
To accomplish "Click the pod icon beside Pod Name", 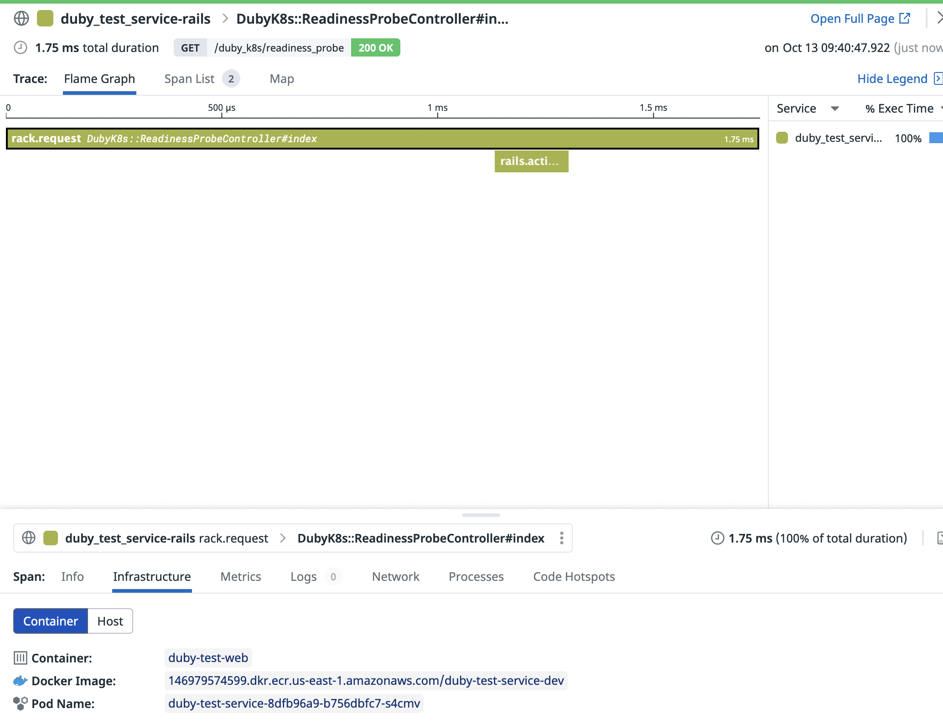I will 21,703.
